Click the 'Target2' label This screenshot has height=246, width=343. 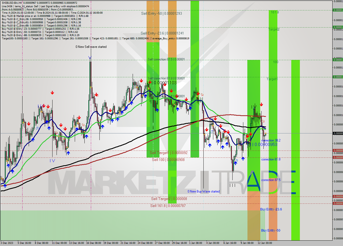274,29
